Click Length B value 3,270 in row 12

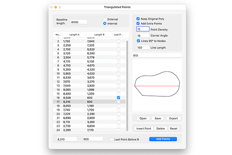click(91, 82)
